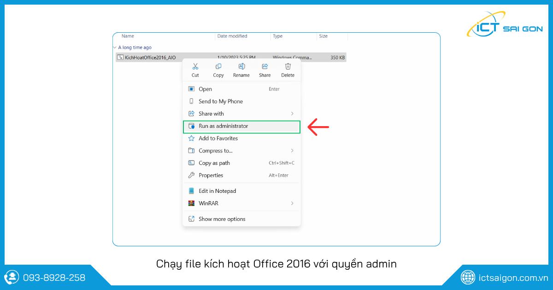The width and height of the screenshot is (553, 290).
Task: Collapse the 'A long time ago' group
Action: pos(115,47)
